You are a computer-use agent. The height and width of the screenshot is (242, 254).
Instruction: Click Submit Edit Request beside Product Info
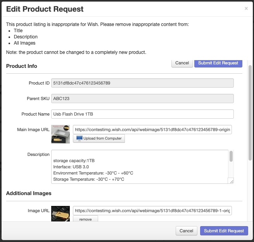click(x=218, y=63)
